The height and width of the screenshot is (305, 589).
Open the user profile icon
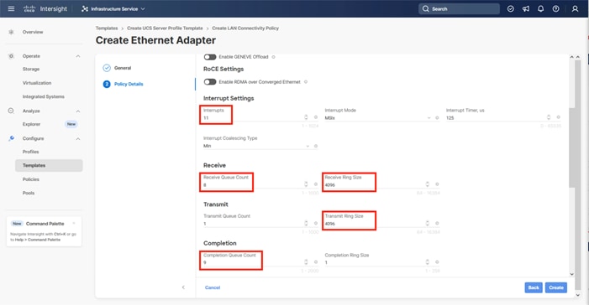575,8
